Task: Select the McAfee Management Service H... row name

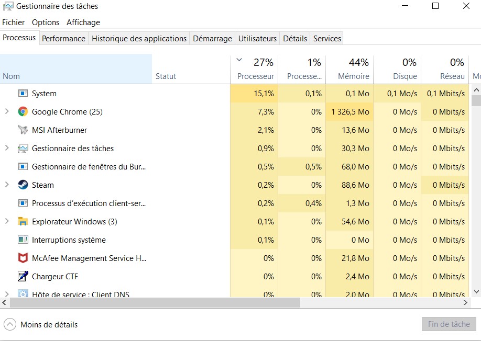Action: click(89, 258)
